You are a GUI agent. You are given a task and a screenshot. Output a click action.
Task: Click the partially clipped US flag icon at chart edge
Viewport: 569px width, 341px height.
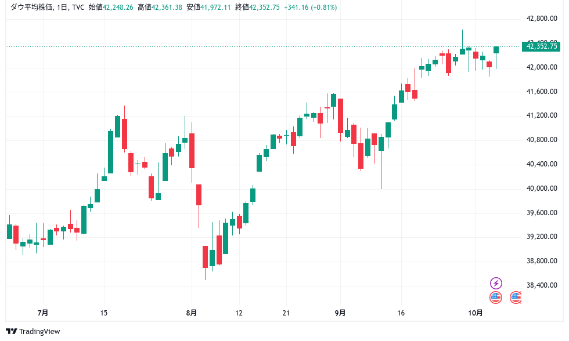pos(516,298)
